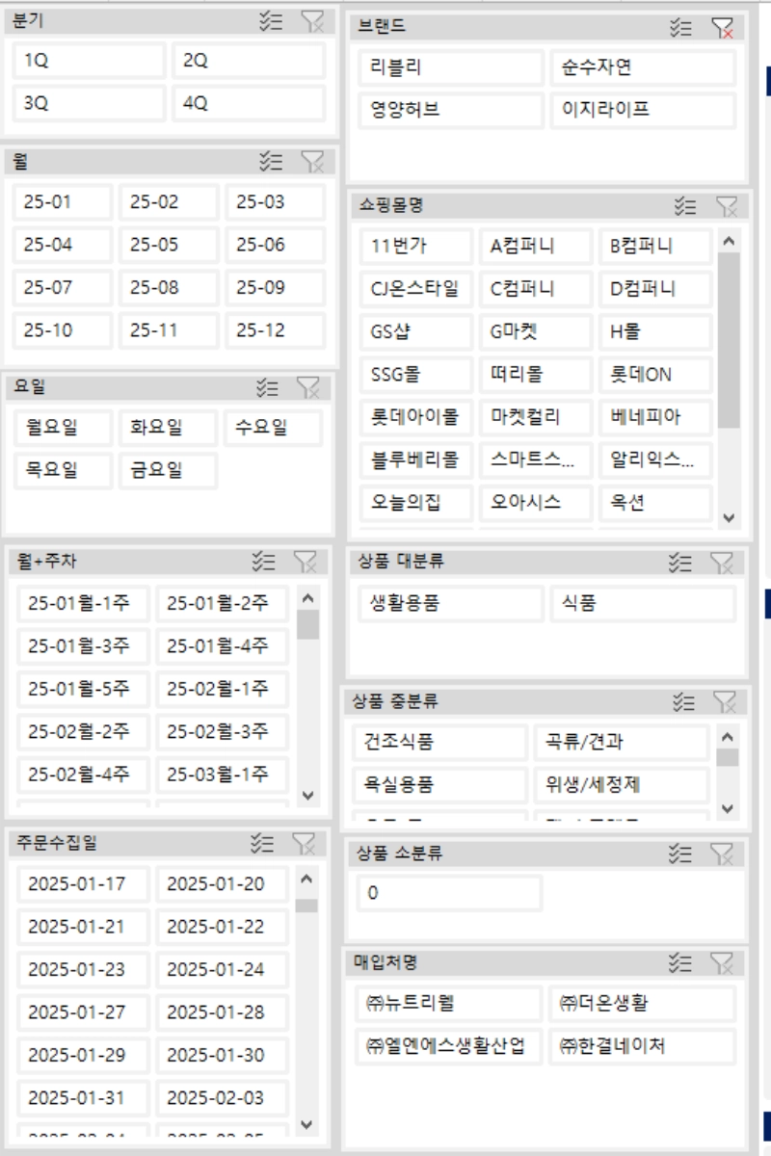Filter product category by 생활용품
771x1156 pixels.
pyautogui.click(x=451, y=603)
